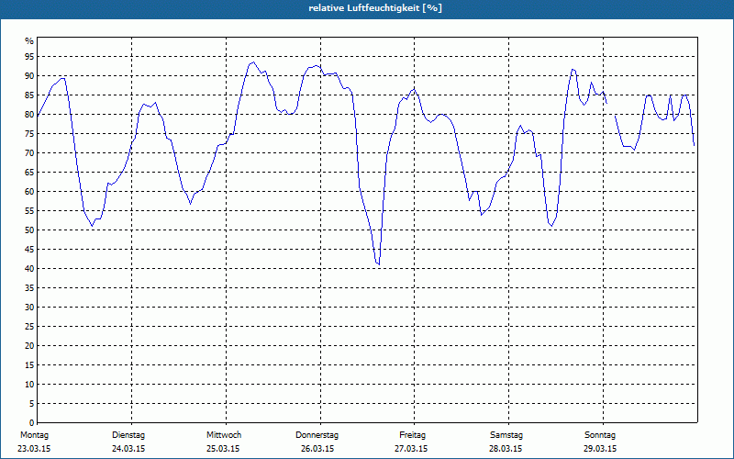Click the y-axis value '85'

pos(29,95)
